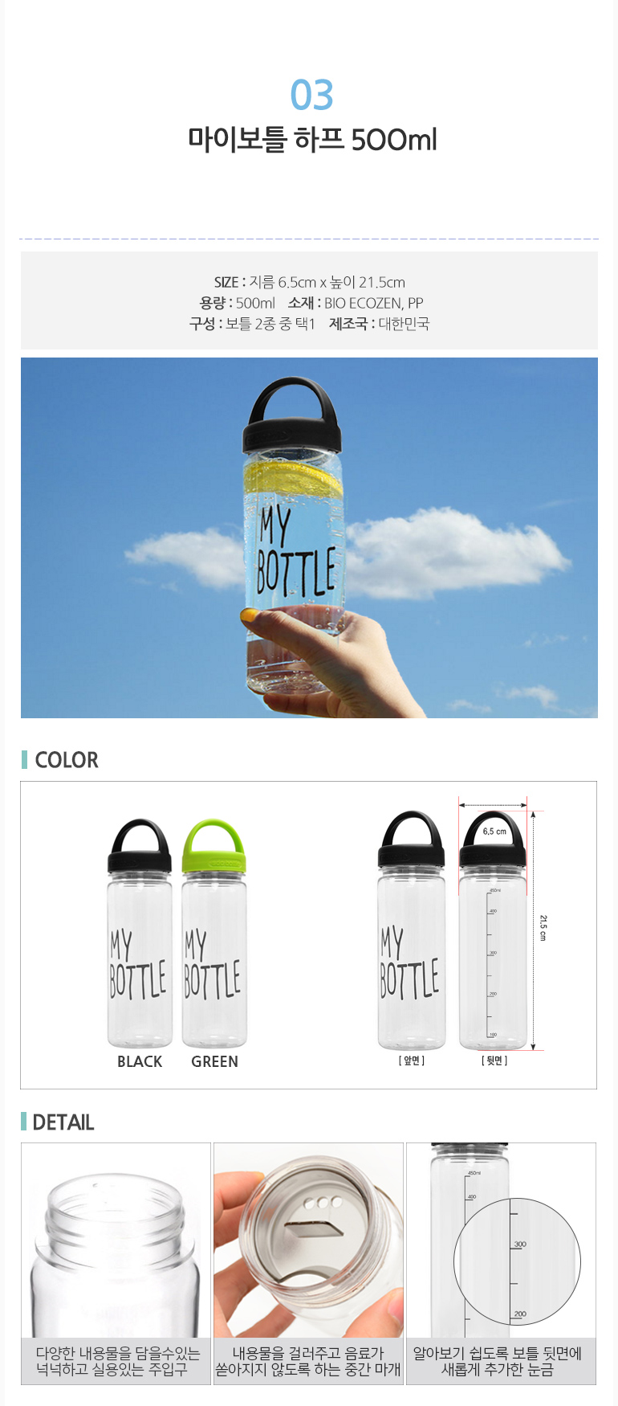Click the 6.5 cm width dimension label

pyautogui.click(x=494, y=832)
